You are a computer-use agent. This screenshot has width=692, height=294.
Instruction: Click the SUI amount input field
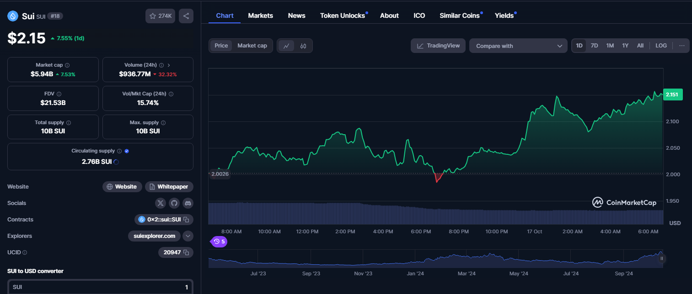click(100, 287)
